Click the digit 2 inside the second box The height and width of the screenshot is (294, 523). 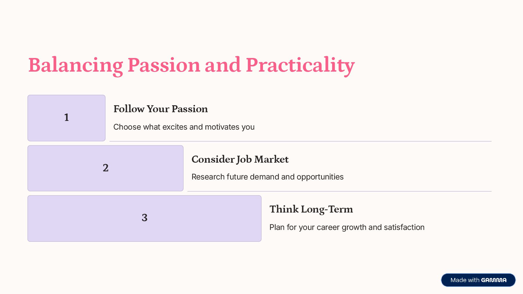pos(105,168)
